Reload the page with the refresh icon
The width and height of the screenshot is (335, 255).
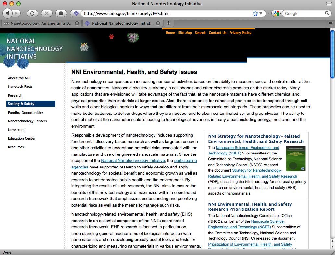tap(32, 13)
